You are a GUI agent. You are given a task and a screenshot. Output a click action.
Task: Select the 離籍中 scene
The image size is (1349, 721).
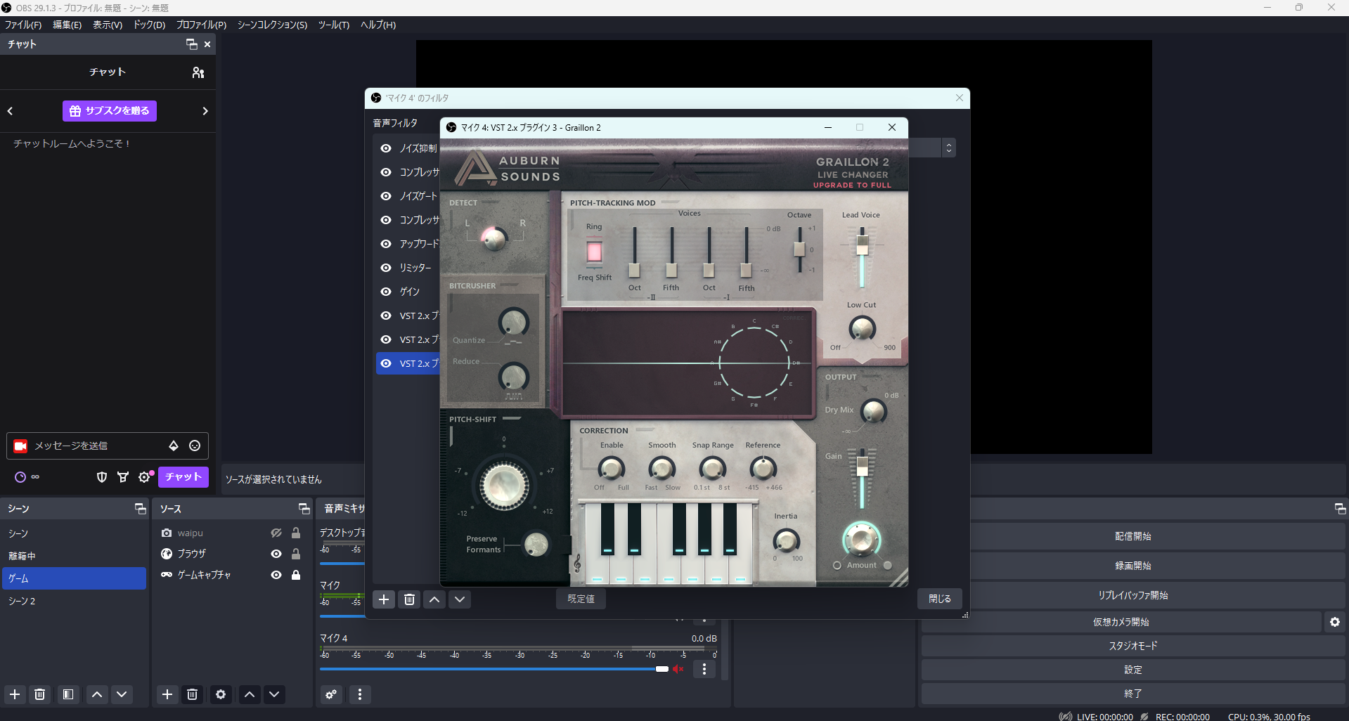(x=74, y=556)
